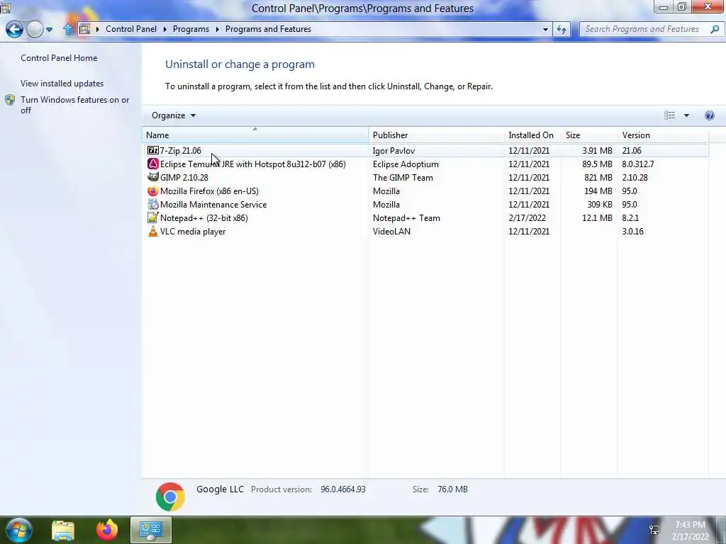Expand the arrow after Control Panel breadcrumb

164,29
